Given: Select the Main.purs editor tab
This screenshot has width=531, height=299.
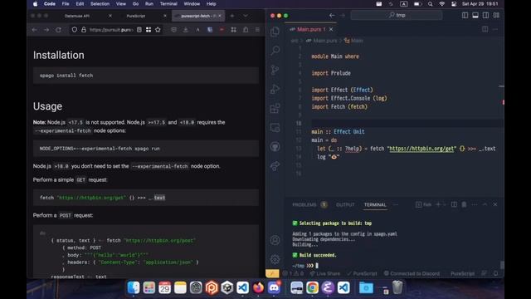Looking at the screenshot, I should pyautogui.click(x=311, y=30).
